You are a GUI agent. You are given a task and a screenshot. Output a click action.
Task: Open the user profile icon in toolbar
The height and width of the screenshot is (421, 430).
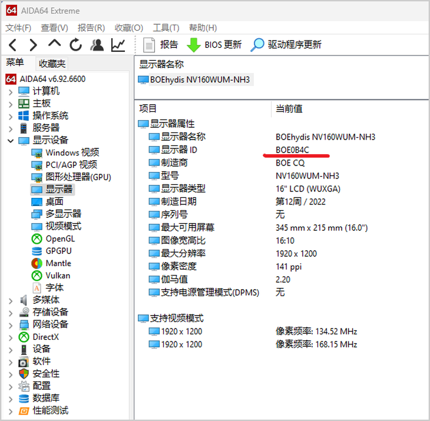pos(97,45)
